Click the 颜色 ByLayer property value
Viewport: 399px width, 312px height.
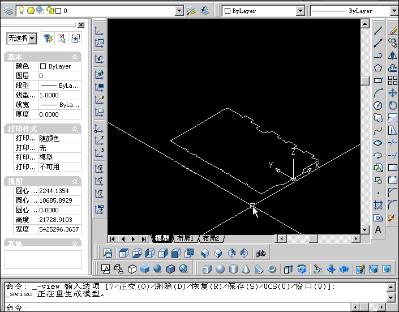pyautogui.click(x=59, y=66)
